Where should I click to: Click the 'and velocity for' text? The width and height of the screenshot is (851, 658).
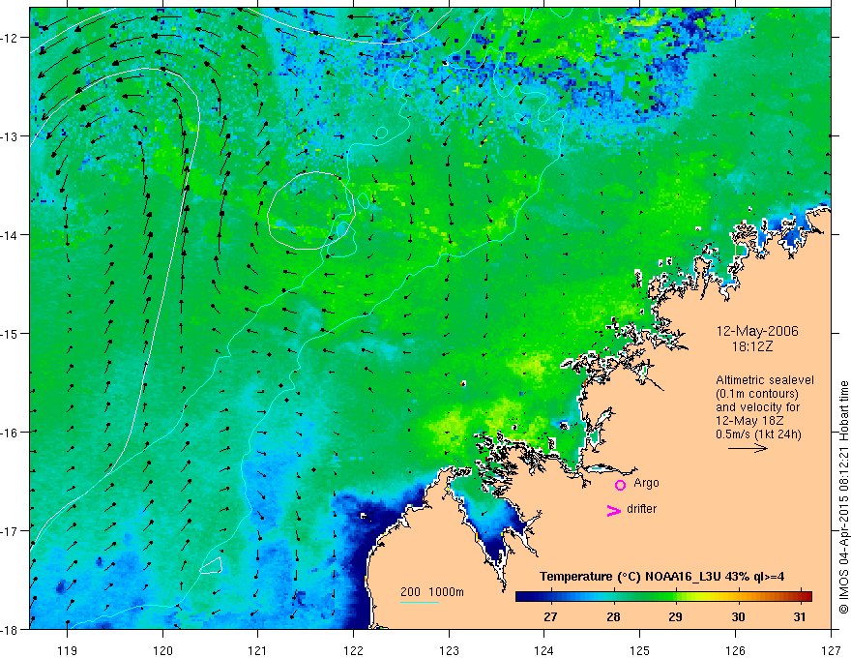pyautogui.click(x=757, y=407)
